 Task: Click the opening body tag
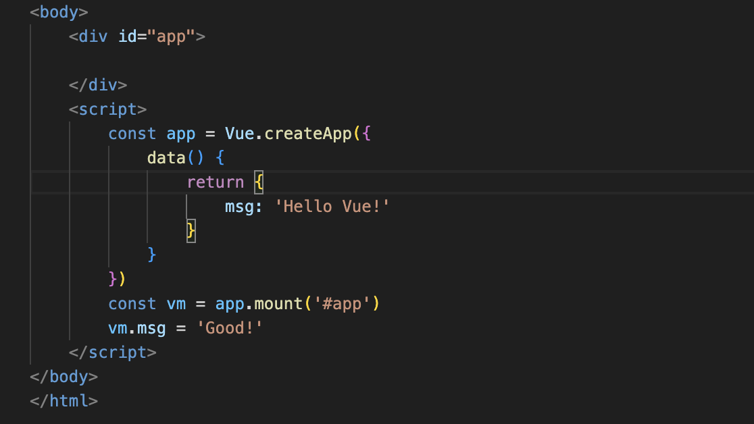click(x=59, y=12)
